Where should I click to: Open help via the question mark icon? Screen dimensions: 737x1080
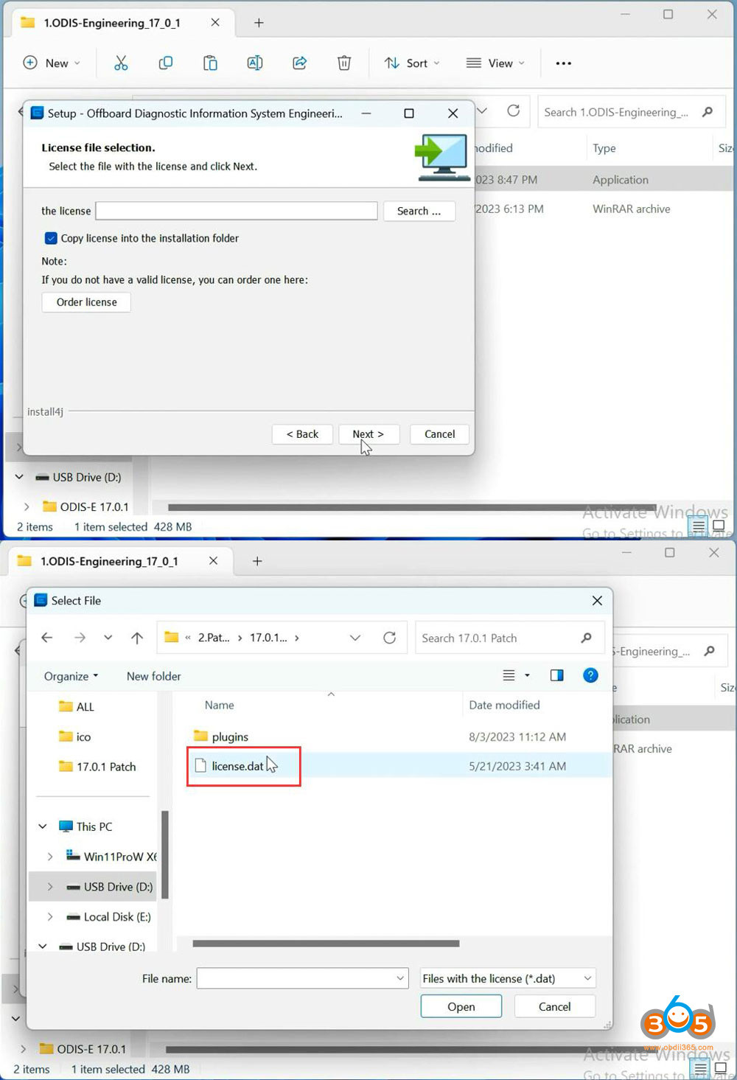[590, 675]
